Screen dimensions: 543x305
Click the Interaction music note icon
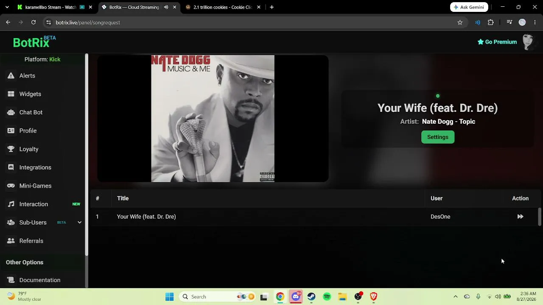[11, 204]
